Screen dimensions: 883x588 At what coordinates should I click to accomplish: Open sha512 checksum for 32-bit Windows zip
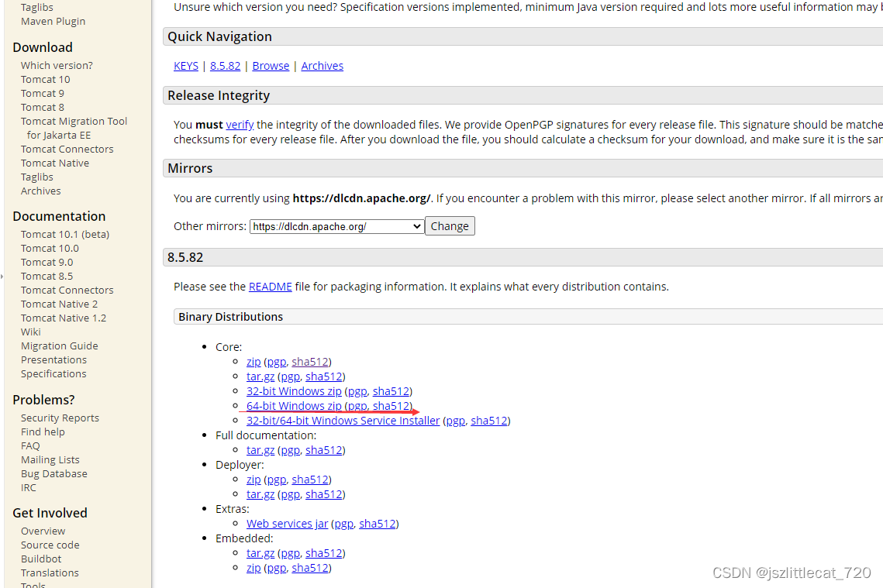click(x=391, y=391)
